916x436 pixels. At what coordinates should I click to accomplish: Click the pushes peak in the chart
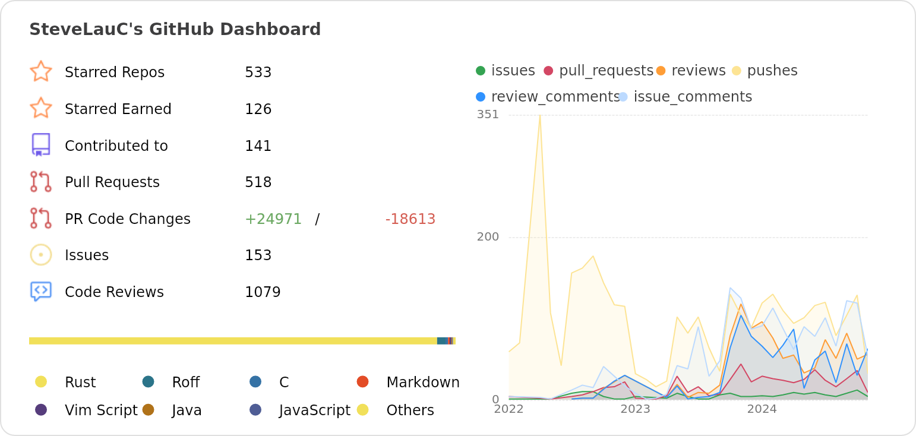click(540, 115)
